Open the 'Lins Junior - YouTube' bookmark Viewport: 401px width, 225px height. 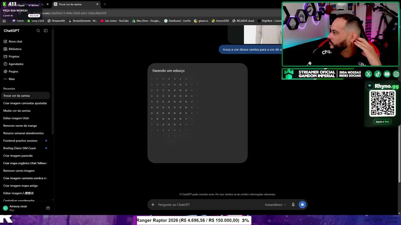coord(115,21)
